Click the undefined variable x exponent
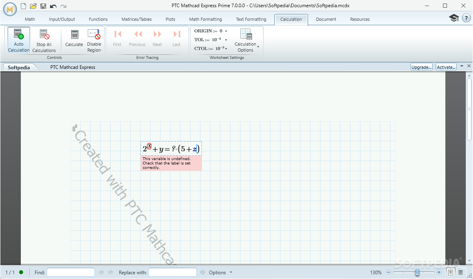The width and height of the screenshot is (473, 279). (x=149, y=146)
